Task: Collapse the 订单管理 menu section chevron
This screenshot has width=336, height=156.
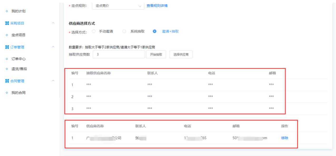Action: 53,47
